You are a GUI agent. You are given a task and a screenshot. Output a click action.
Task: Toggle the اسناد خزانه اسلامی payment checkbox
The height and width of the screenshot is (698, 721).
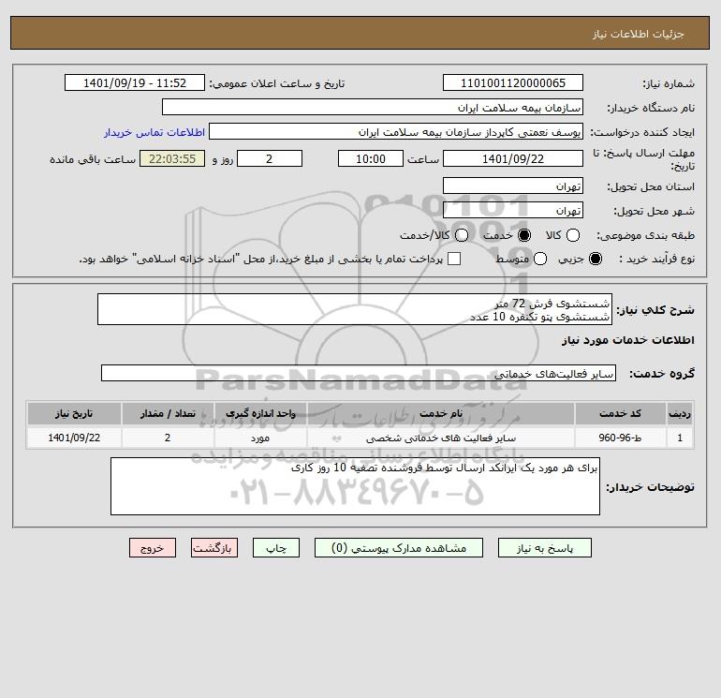click(x=454, y=259)
